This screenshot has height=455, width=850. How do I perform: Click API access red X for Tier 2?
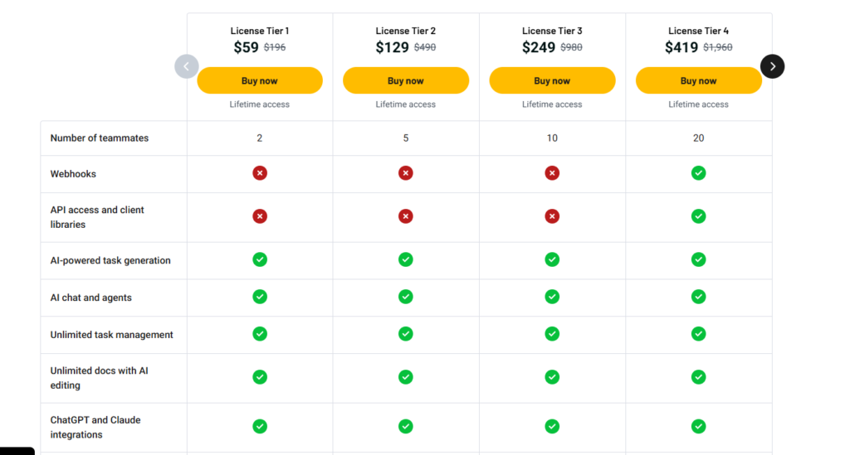(x=405, y=216)
